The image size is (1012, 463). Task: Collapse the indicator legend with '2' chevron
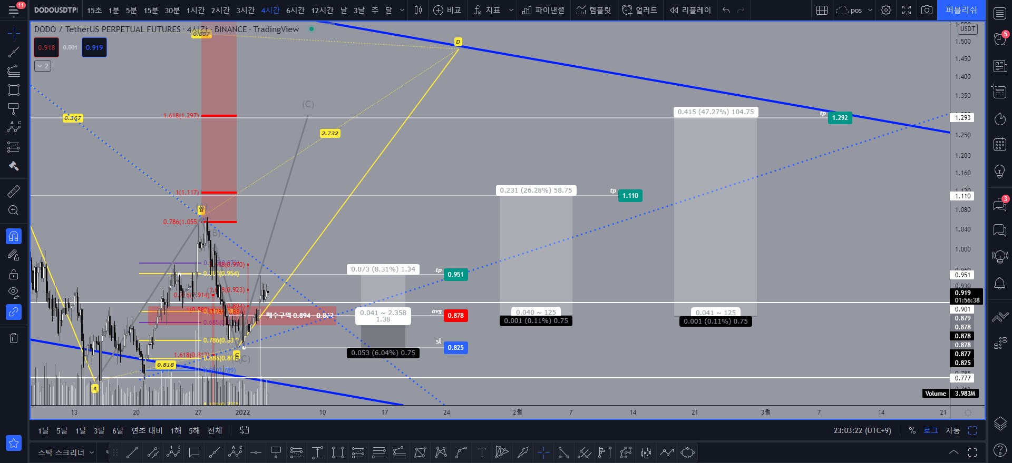(x=43, y=66)
